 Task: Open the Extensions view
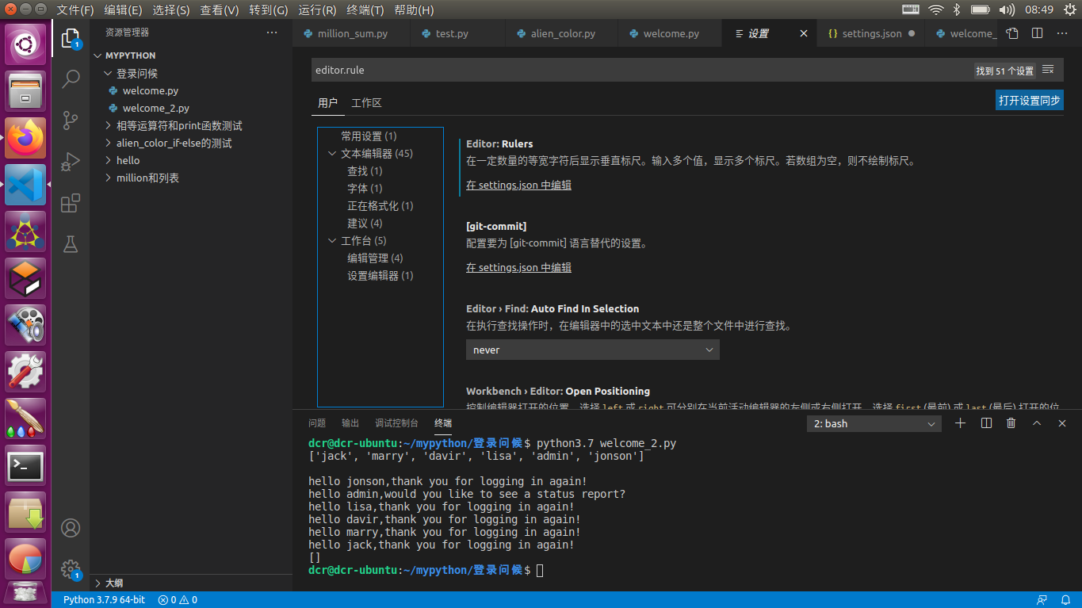click(x=71, y=203)
